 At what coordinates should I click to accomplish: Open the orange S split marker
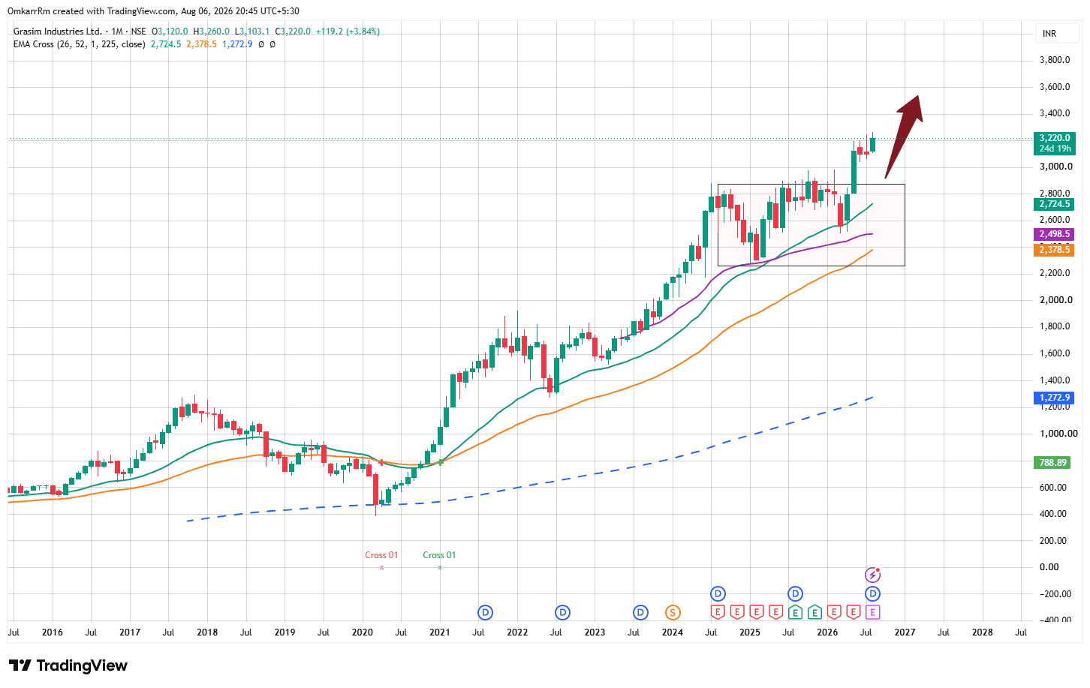(x=673, y=613)
